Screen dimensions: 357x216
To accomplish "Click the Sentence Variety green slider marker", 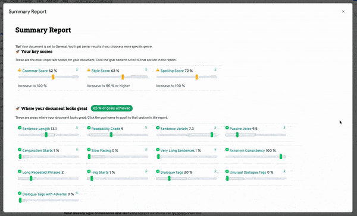I will coord(212,135).
